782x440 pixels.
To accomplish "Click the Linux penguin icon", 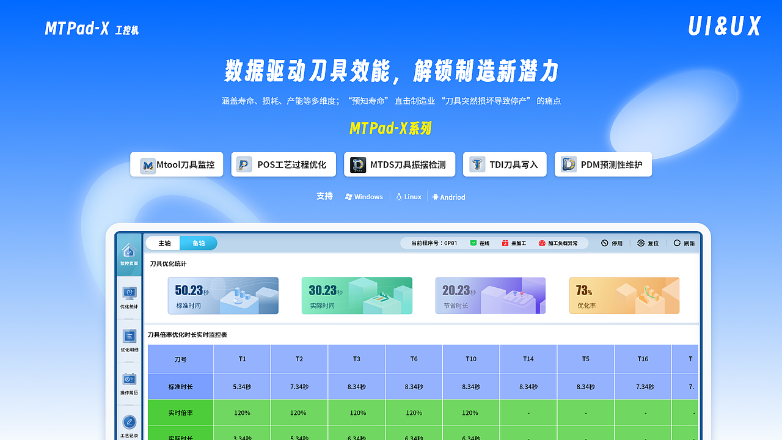I will click(x=399, y=197).
